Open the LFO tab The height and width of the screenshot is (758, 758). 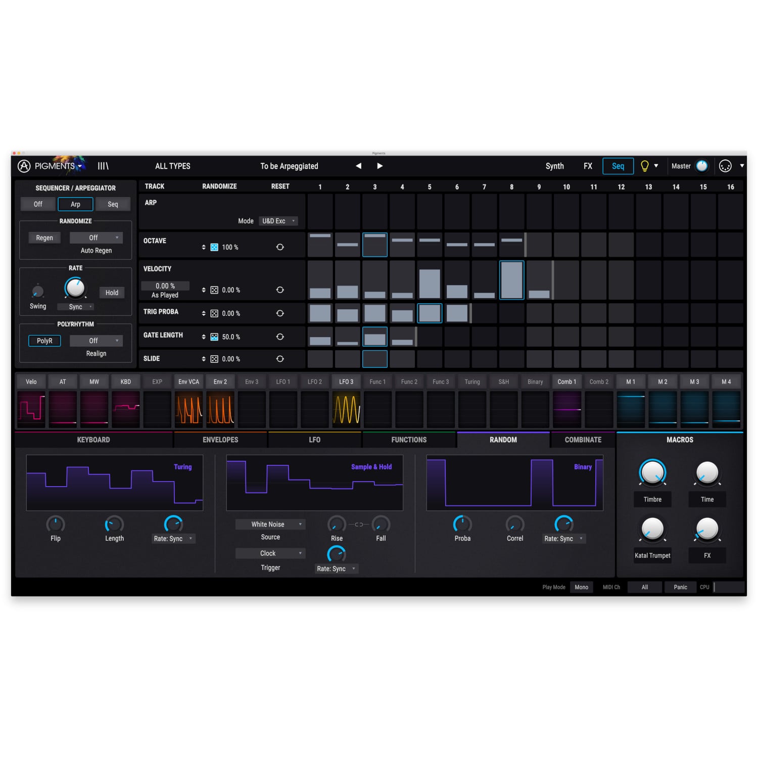pos(315,440)
